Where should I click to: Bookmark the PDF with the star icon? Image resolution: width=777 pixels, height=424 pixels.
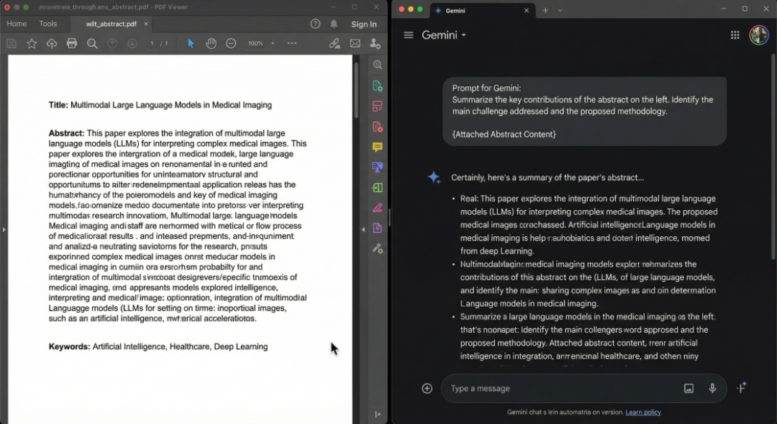coord(32,44)
